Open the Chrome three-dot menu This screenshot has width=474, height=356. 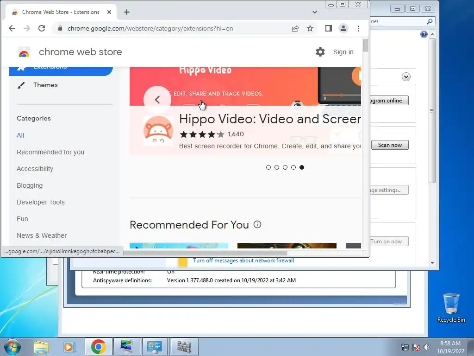coord(359,28)
